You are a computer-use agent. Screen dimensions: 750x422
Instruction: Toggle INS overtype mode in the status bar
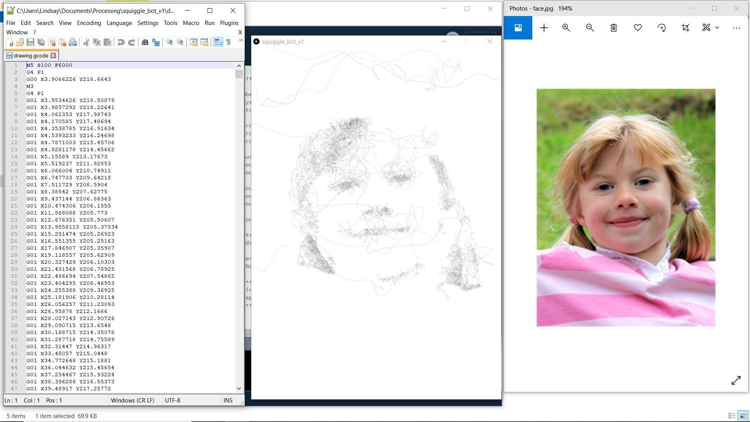pos(228,400)
